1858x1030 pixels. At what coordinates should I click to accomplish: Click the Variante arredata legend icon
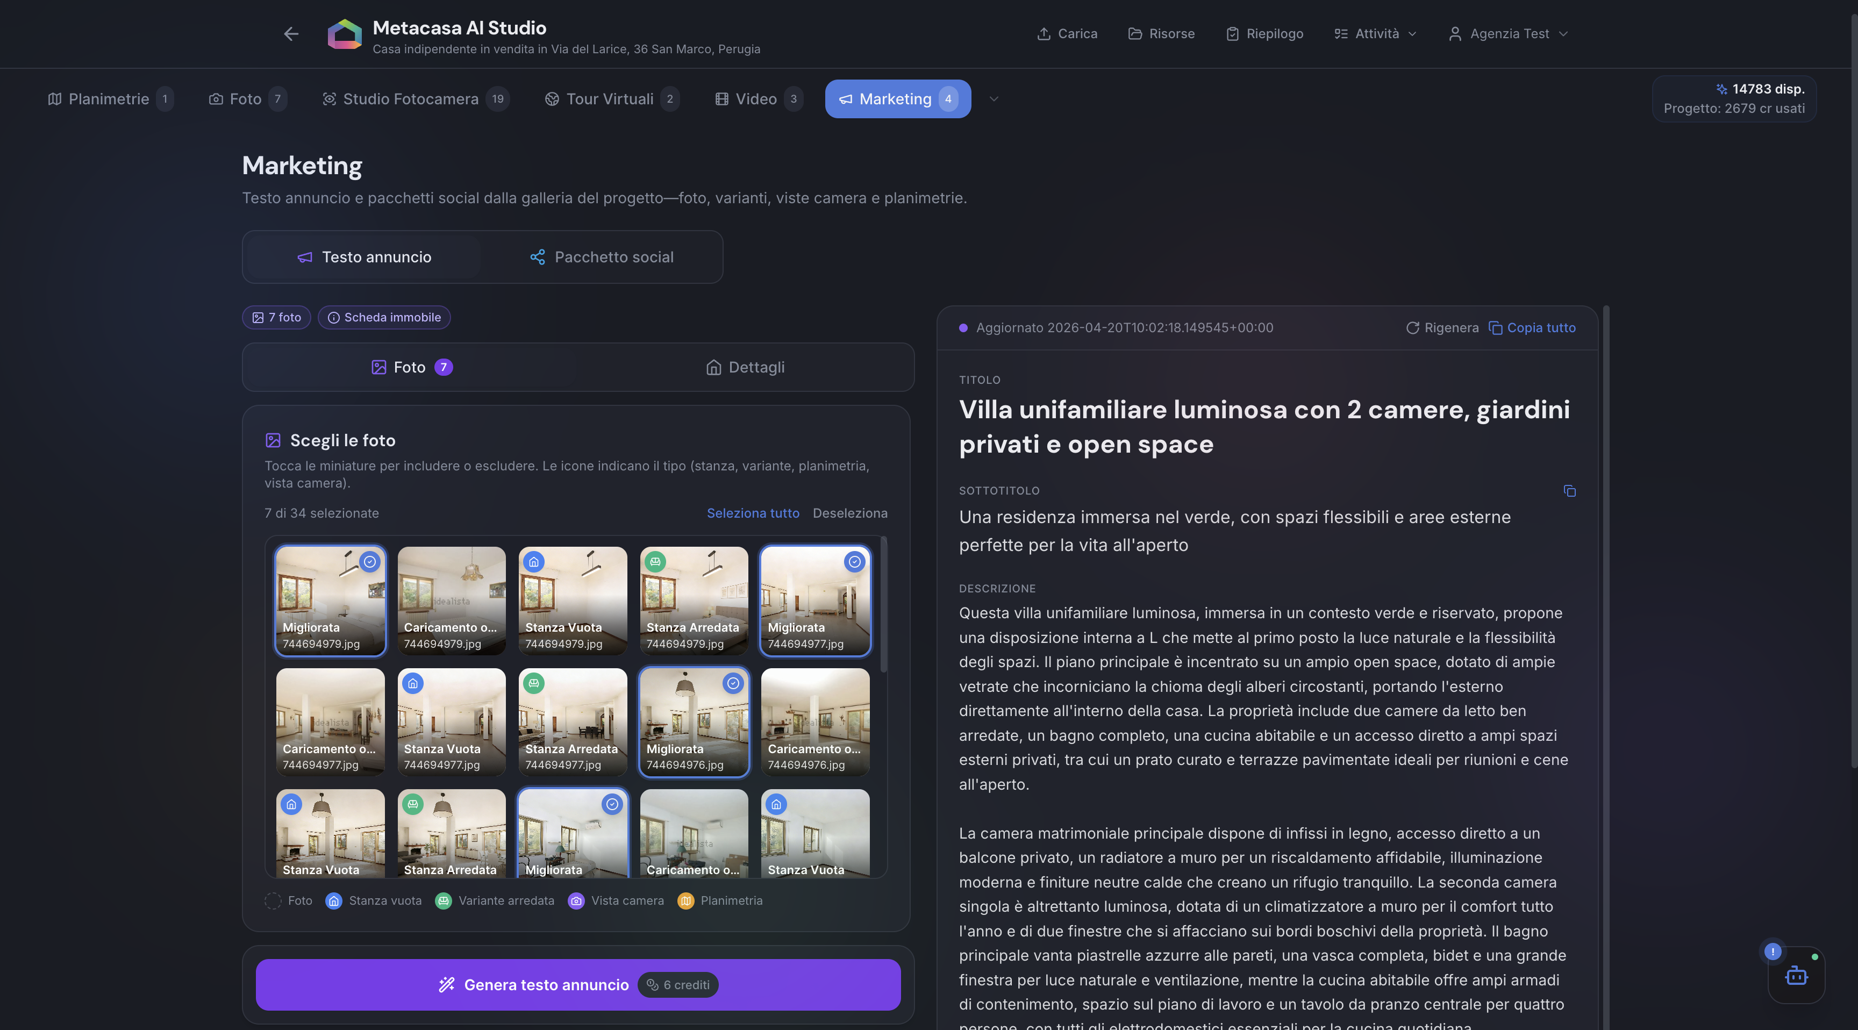(x=443, y=900)
